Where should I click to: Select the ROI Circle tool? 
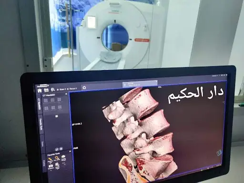[57, 158]
